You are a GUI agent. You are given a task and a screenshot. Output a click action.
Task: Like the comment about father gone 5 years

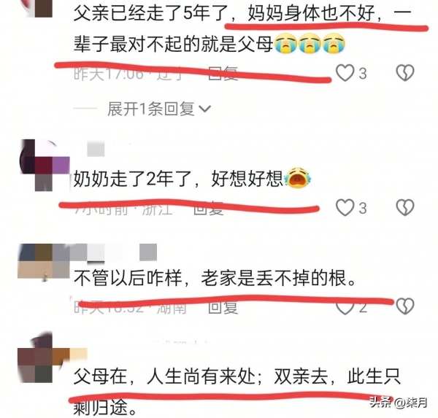click(x=345, y=73)
